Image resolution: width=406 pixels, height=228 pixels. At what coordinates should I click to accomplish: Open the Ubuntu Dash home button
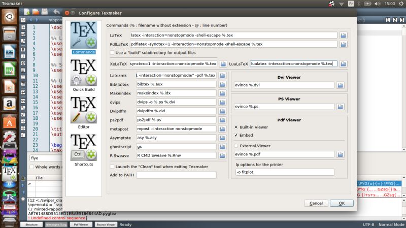tap(9, 17)
